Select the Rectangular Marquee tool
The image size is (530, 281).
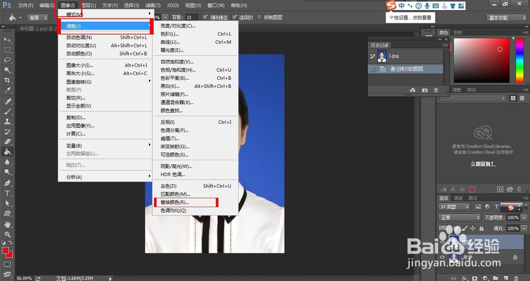point(7,50)
